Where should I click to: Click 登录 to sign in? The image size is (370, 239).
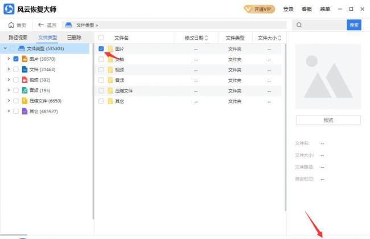coord(288,9)
